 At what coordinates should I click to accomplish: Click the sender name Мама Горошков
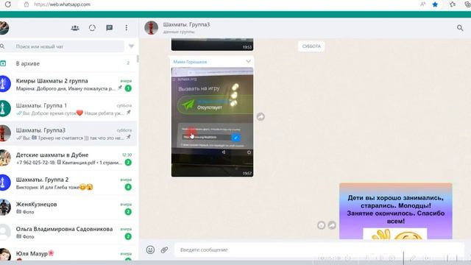click(190, 62)
